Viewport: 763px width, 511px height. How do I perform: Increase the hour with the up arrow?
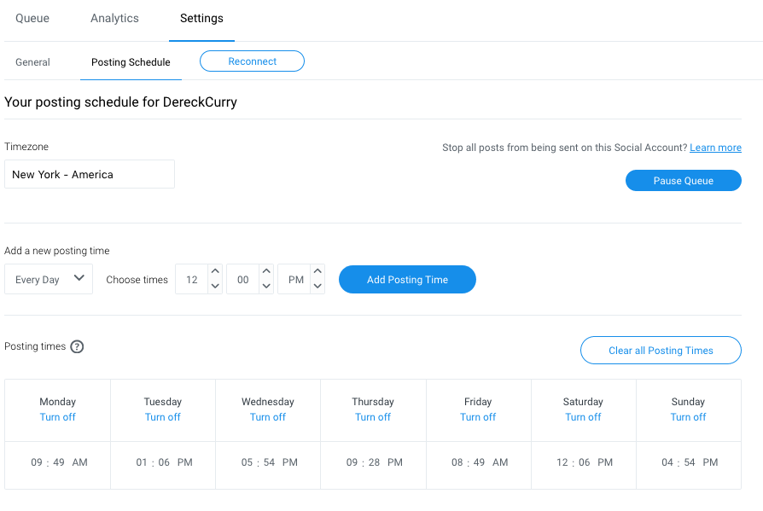[215, 271]
